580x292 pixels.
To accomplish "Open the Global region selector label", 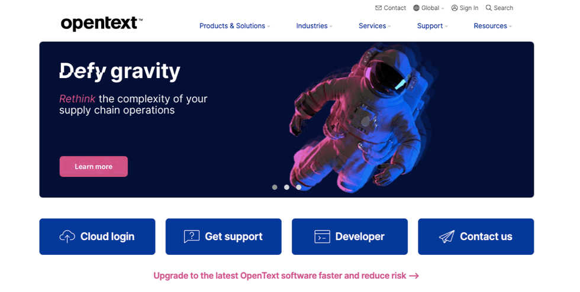I will point(430,8).
